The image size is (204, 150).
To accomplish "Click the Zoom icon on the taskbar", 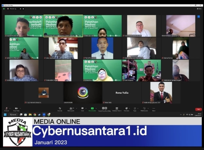I will 44,114.
